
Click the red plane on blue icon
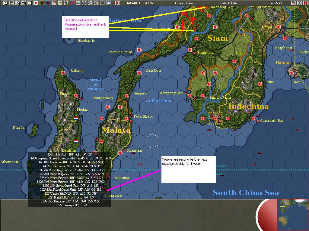click(48, 3)
